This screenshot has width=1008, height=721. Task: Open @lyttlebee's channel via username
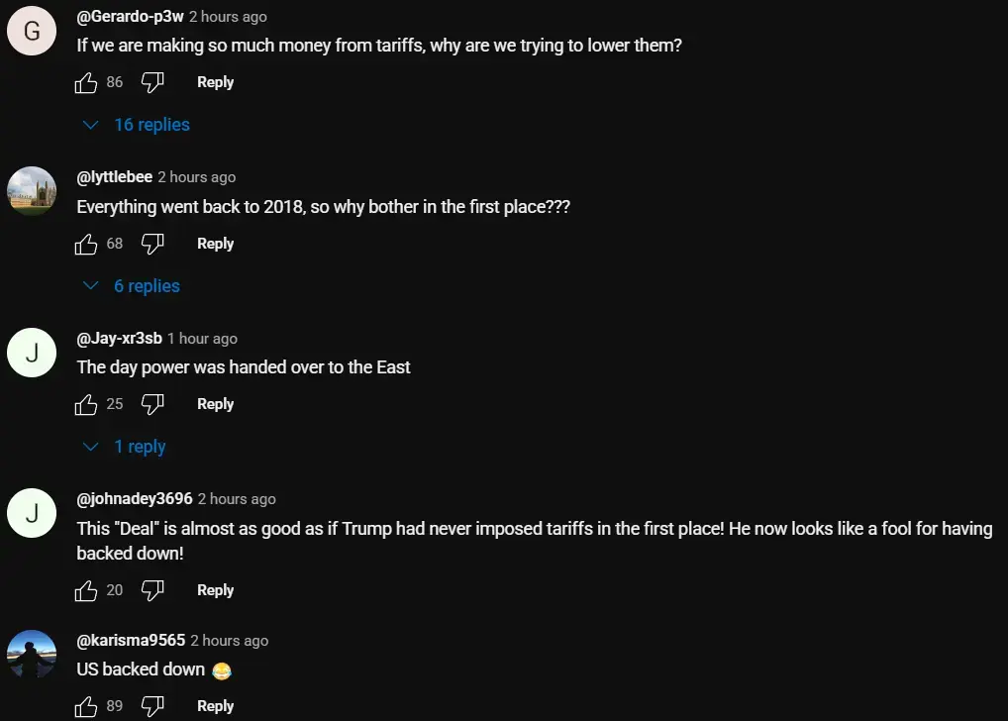[115, 176]
